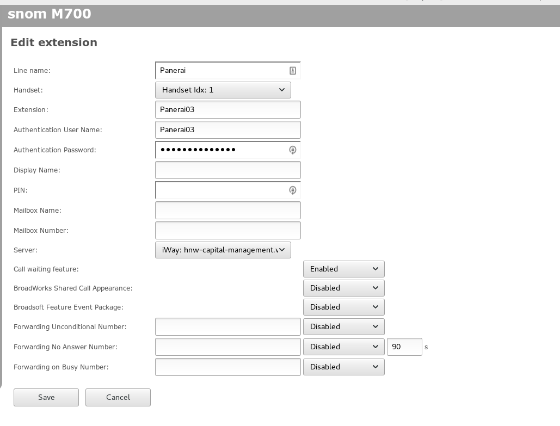Open the Server selection dropdown
The width and height of the screenshot is (560, 426).
click(223, 250)
